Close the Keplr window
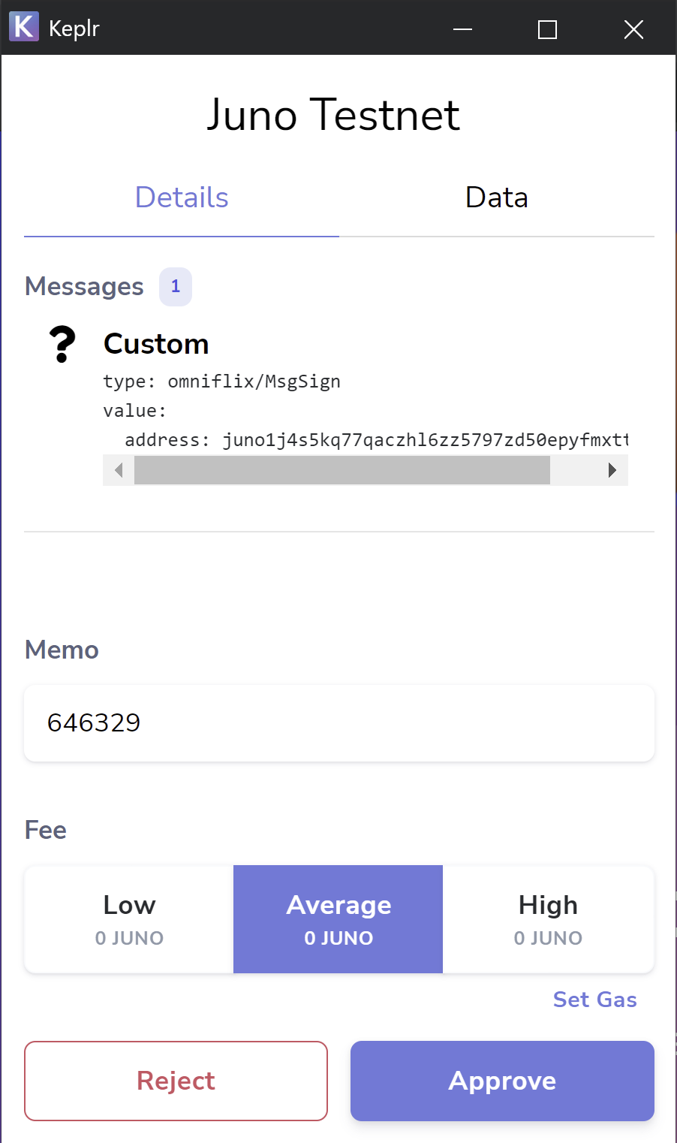The height and width of the screenshot is (1143, 677). tap(634, 29)
